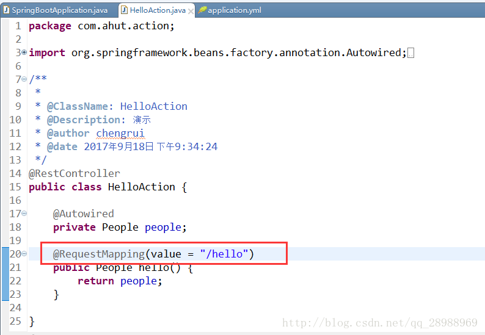Click the blog.csdn.net watermark URL

[379, 323]
